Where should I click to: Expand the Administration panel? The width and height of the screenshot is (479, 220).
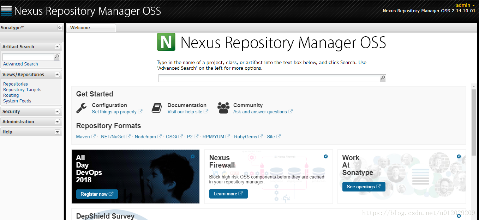57,122
